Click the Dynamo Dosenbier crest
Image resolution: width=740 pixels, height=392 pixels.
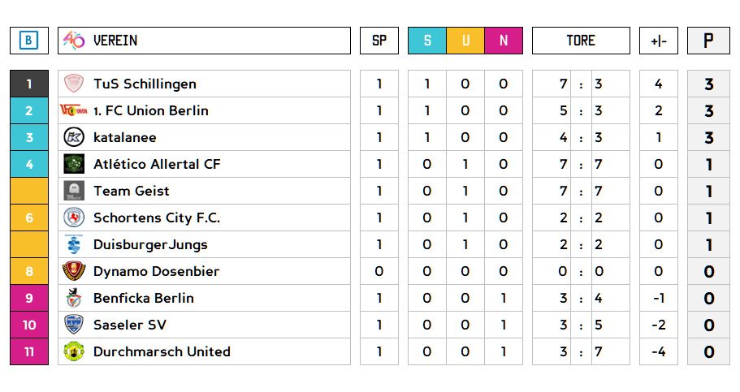74,271
